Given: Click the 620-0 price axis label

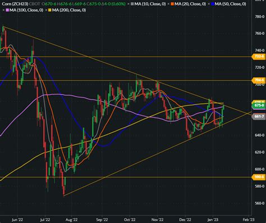Looking at the screenshot, I should [260, 152].
